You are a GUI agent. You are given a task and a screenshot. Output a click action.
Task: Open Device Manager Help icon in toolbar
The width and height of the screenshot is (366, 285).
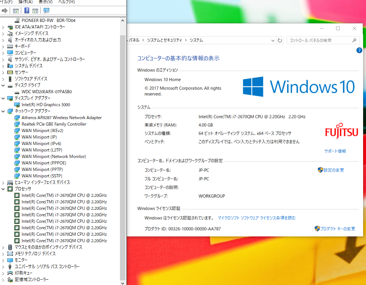click(x=27, y=10)
